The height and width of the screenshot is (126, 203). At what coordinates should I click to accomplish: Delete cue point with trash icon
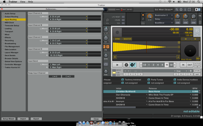pyautogui.click(x=191, y=71)
